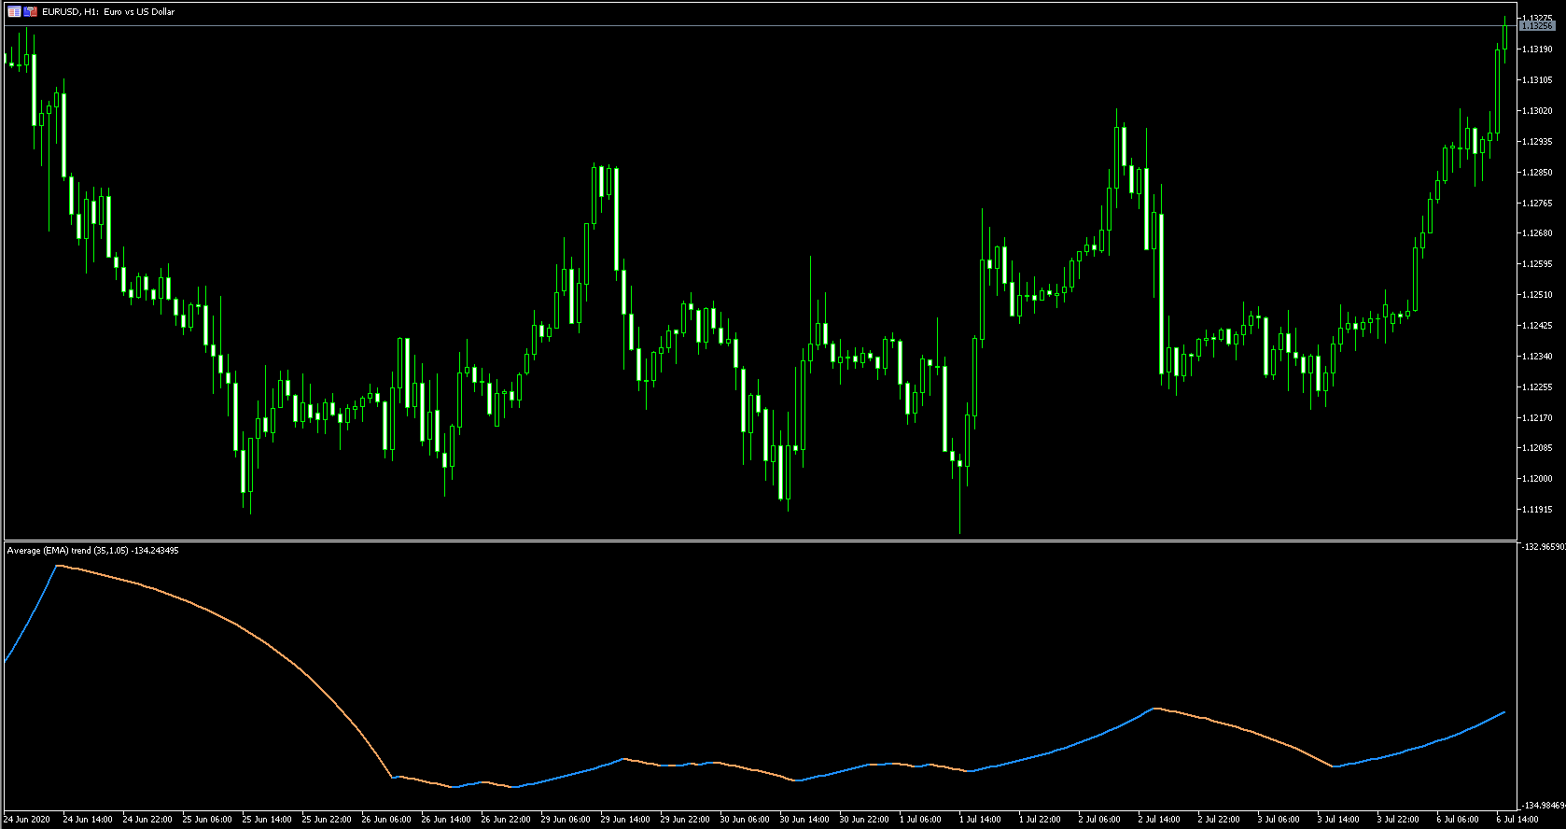
Task: Click the 2 Jul 14:00 time label
Action: point(1159,820)
